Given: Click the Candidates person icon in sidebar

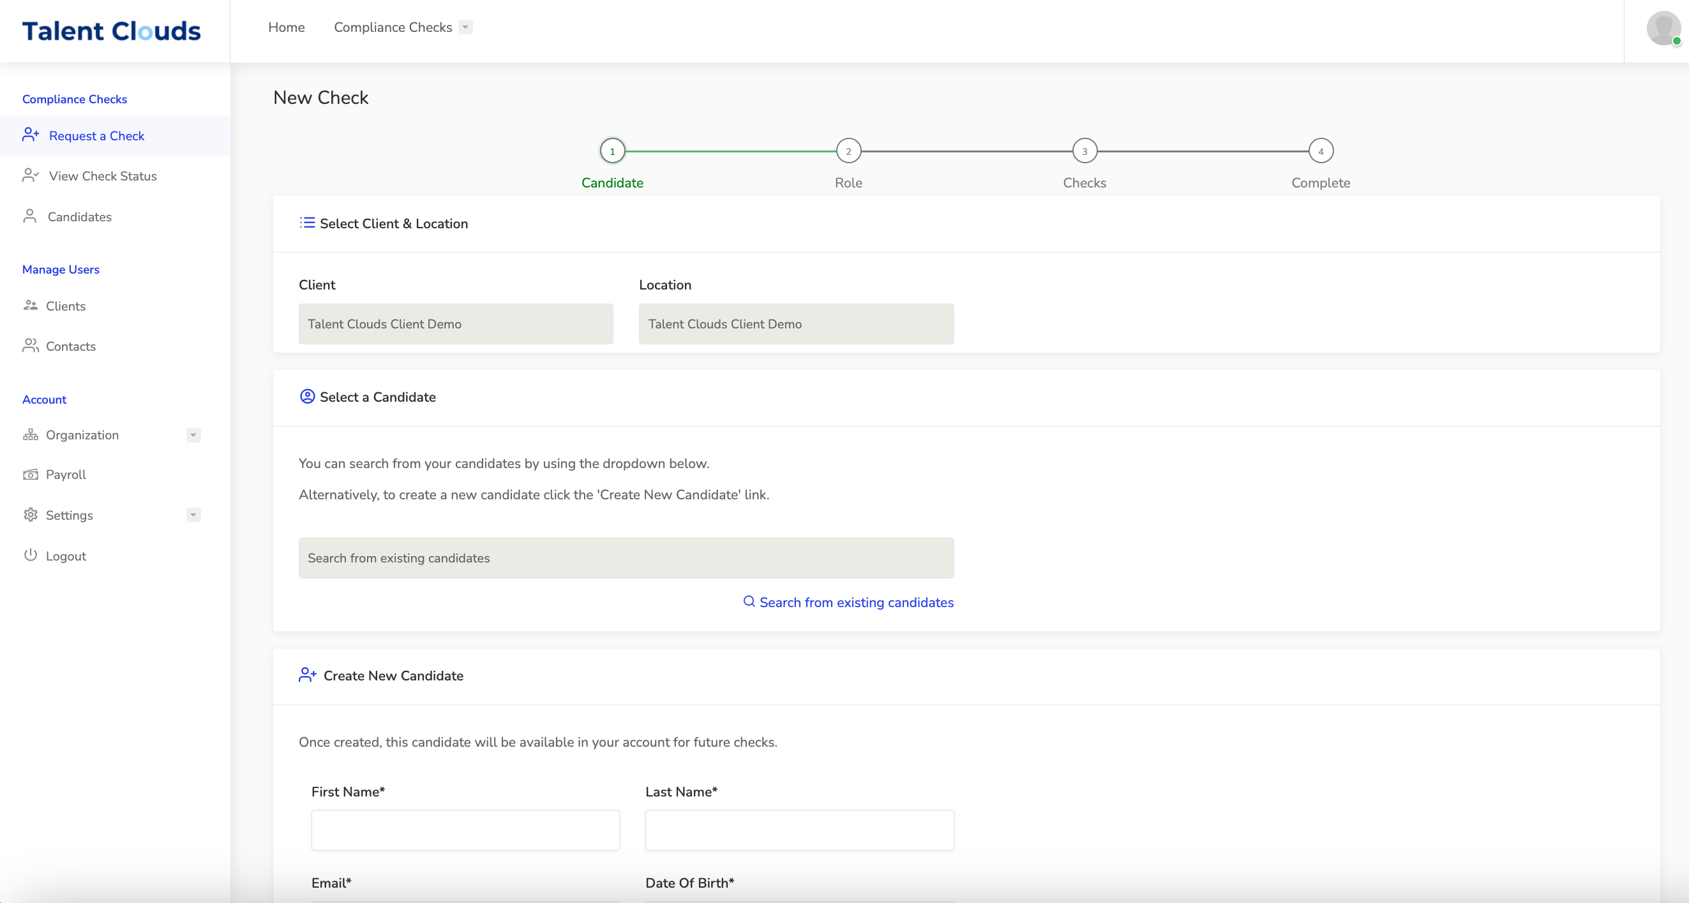Looking at the screenshot, I should click(x=29, y=216).
